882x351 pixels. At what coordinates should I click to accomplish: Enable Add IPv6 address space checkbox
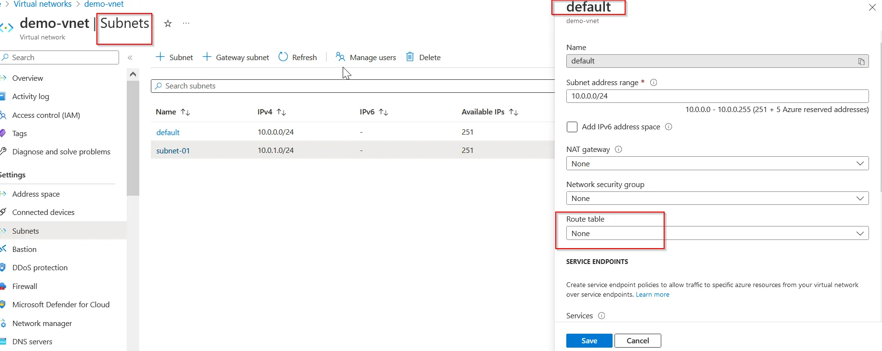(572, 127)
